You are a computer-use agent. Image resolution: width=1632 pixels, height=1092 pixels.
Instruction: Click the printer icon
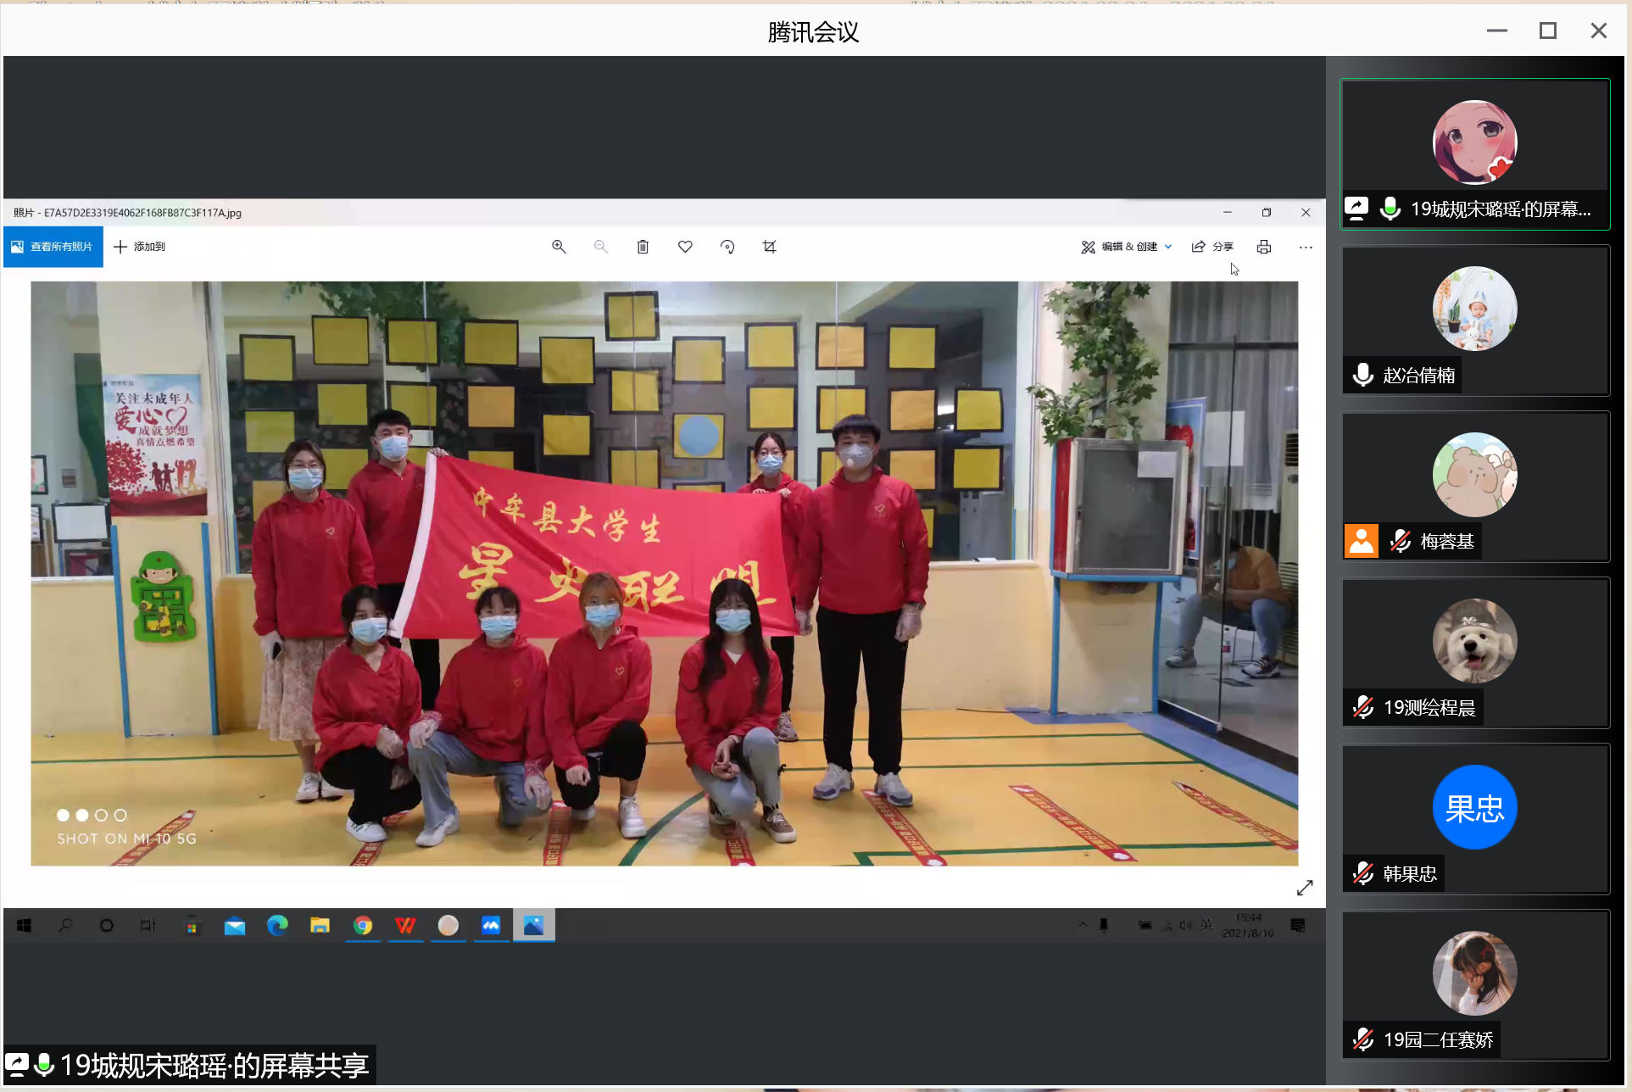(1263, 247)
